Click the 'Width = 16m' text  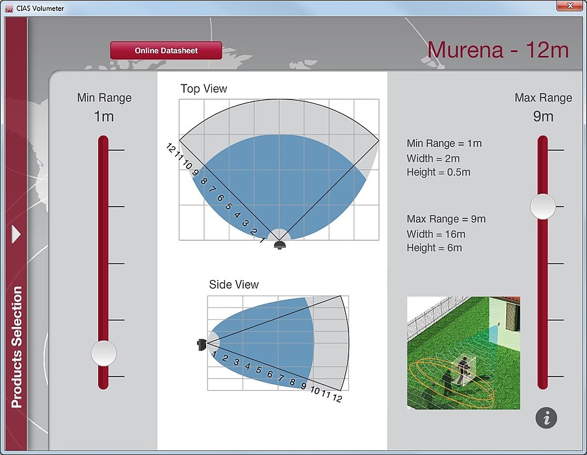point(436,234)
